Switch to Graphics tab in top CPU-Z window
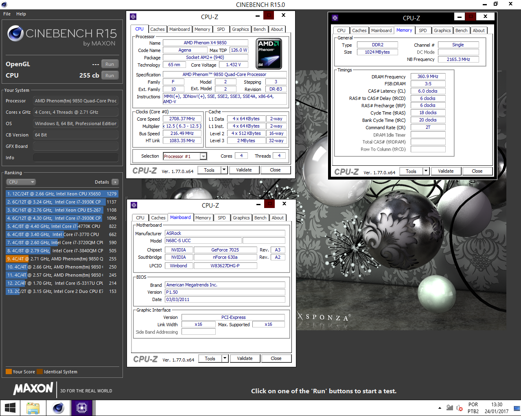Viewport: 521px width, 416px height. (x=241, y=29)
